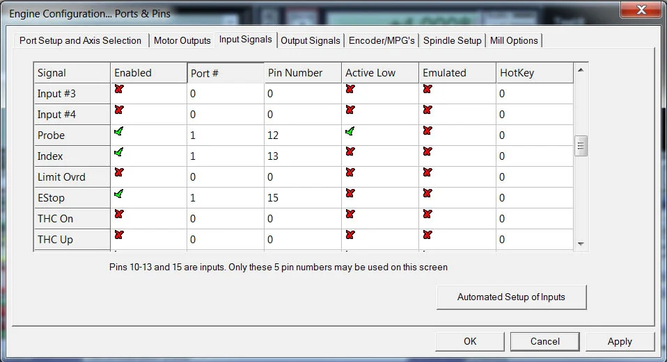Click the HotKey cell for Probe
This screenshot has width=667, height=362.
(534, 135)
